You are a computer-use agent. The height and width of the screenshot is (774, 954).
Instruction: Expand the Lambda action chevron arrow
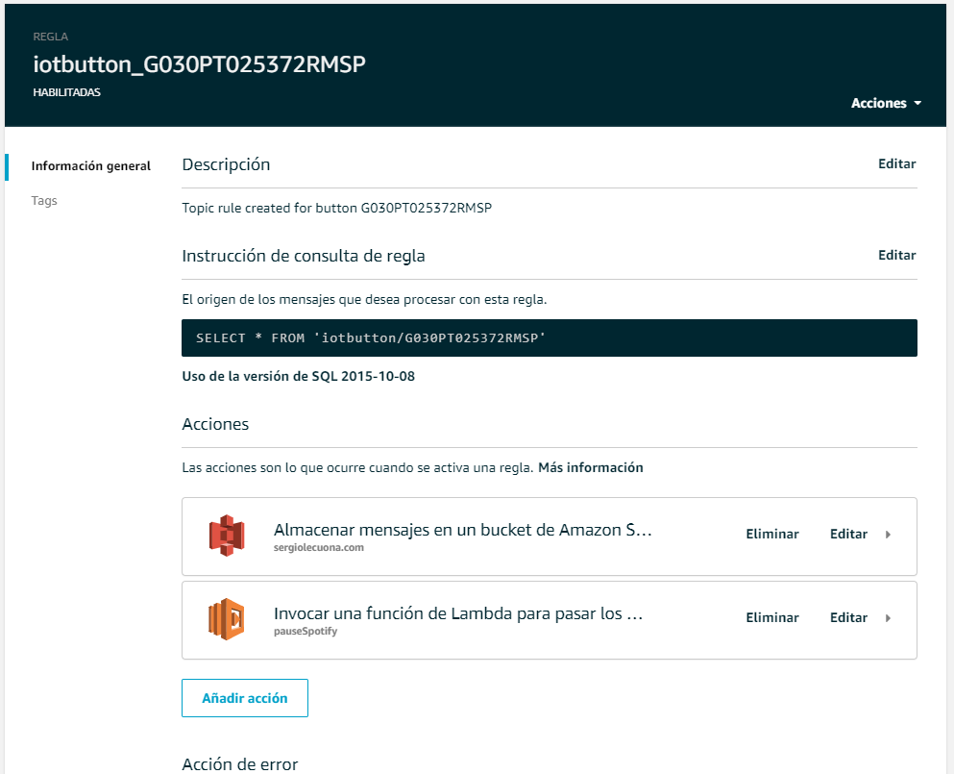coord(888,618)
